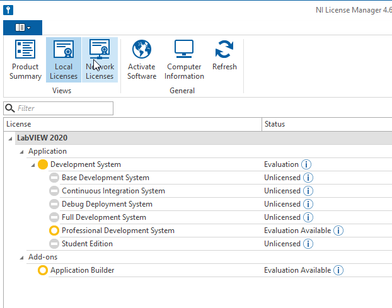Open the Product Summary view
392x308 pixels.
tap(25, 60)
